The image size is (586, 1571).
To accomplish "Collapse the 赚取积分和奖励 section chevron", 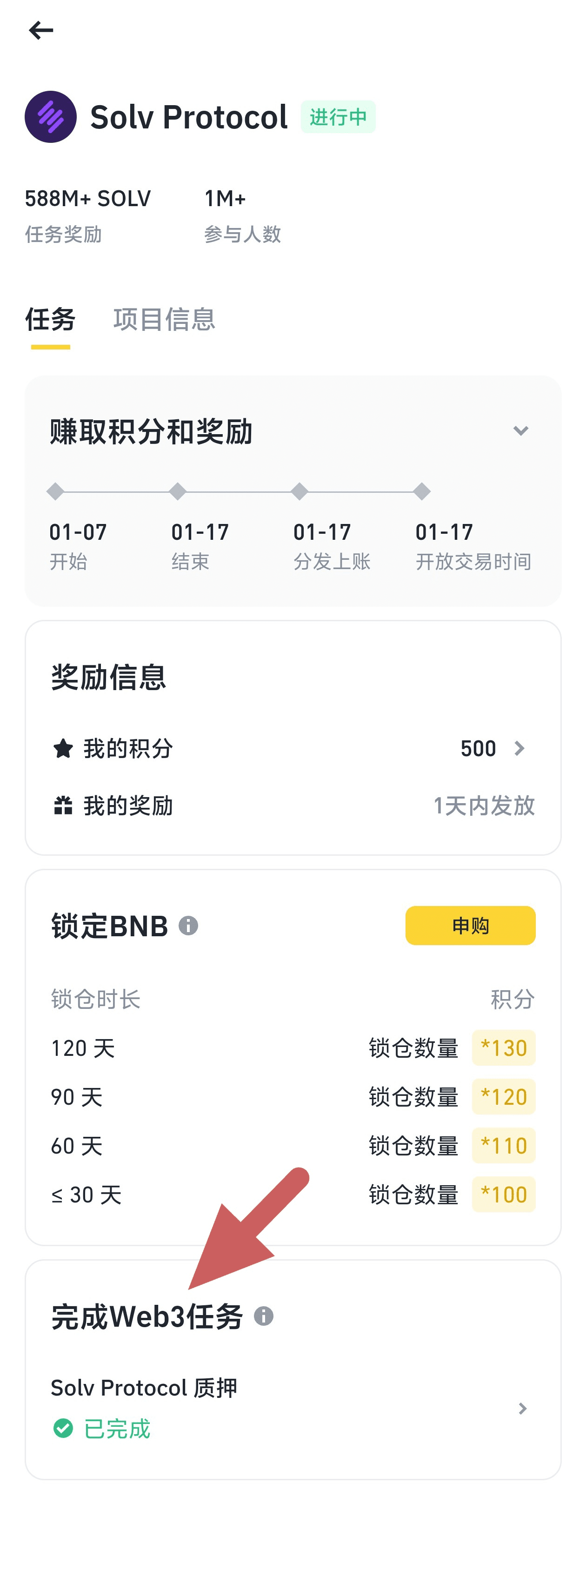I will click(521, 430).
